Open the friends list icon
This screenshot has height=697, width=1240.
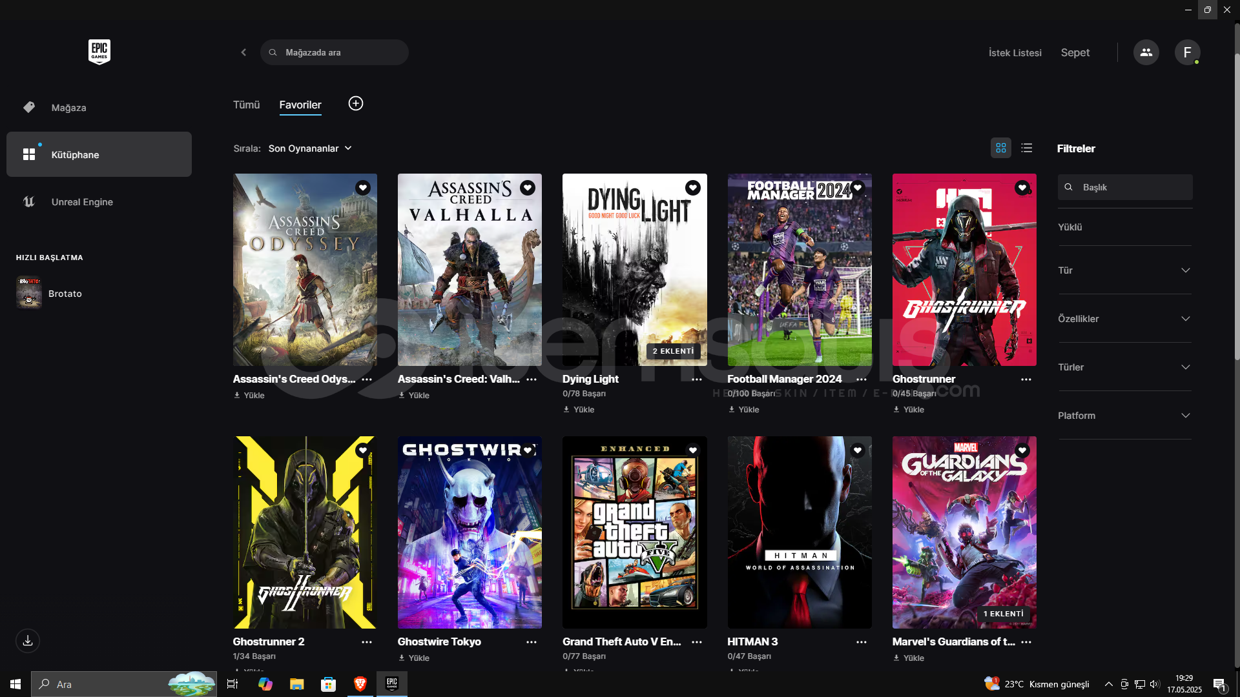point(1146,52)
